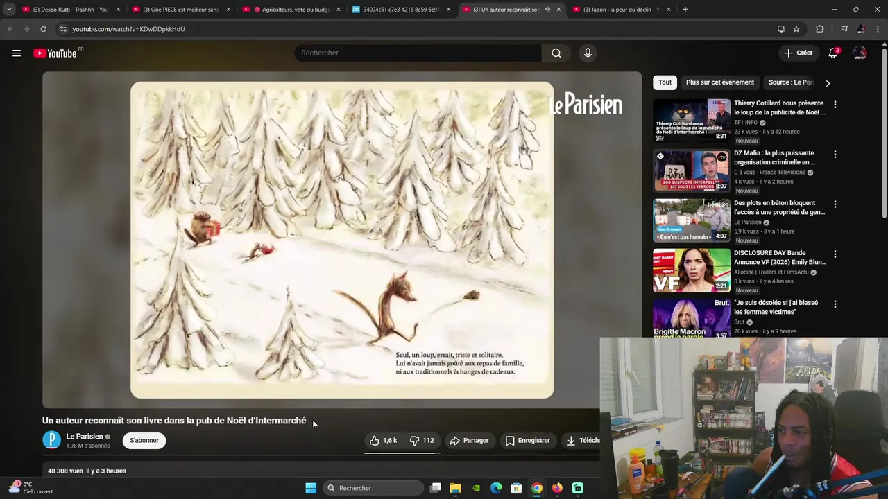
Task: Open options for DISCLOSURE DAY video
Action: pyautogui.click(x=835, y=254)
